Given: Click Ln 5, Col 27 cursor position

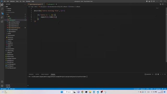Looking at the screenshot, I should tap(136, 89).
